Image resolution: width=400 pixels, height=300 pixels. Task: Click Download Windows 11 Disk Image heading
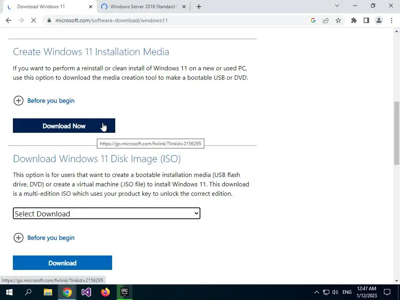point(97,159)
